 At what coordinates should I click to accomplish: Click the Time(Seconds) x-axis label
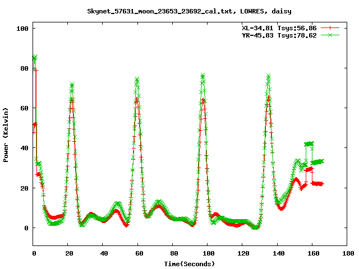click(190, 264)
